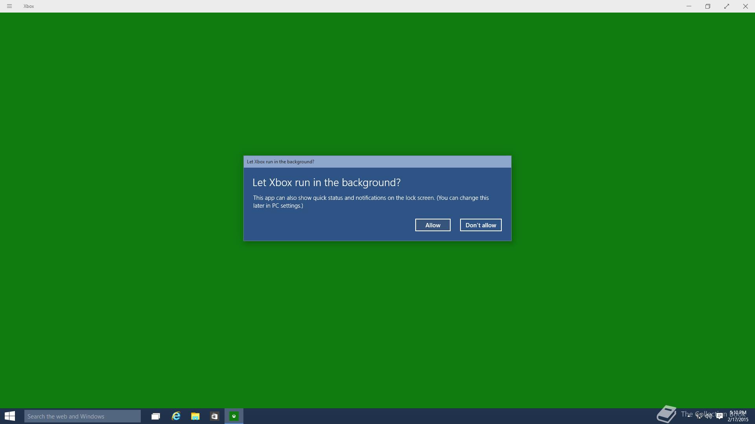Open Task View from the taskbar
The height and width of the screenshot is (424, 755).
pyautogui.click(x=156, y=416)
